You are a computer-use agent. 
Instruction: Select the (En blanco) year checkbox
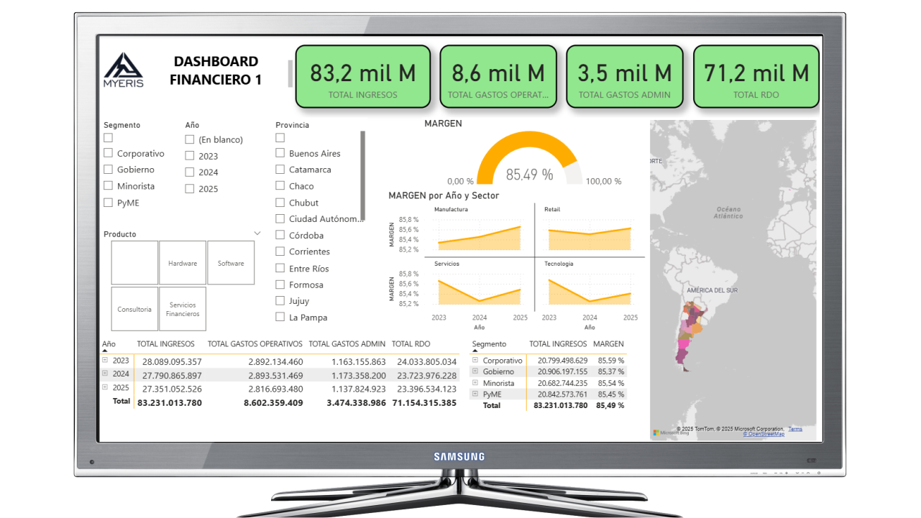pyautogui.click(x=190, y=139)
